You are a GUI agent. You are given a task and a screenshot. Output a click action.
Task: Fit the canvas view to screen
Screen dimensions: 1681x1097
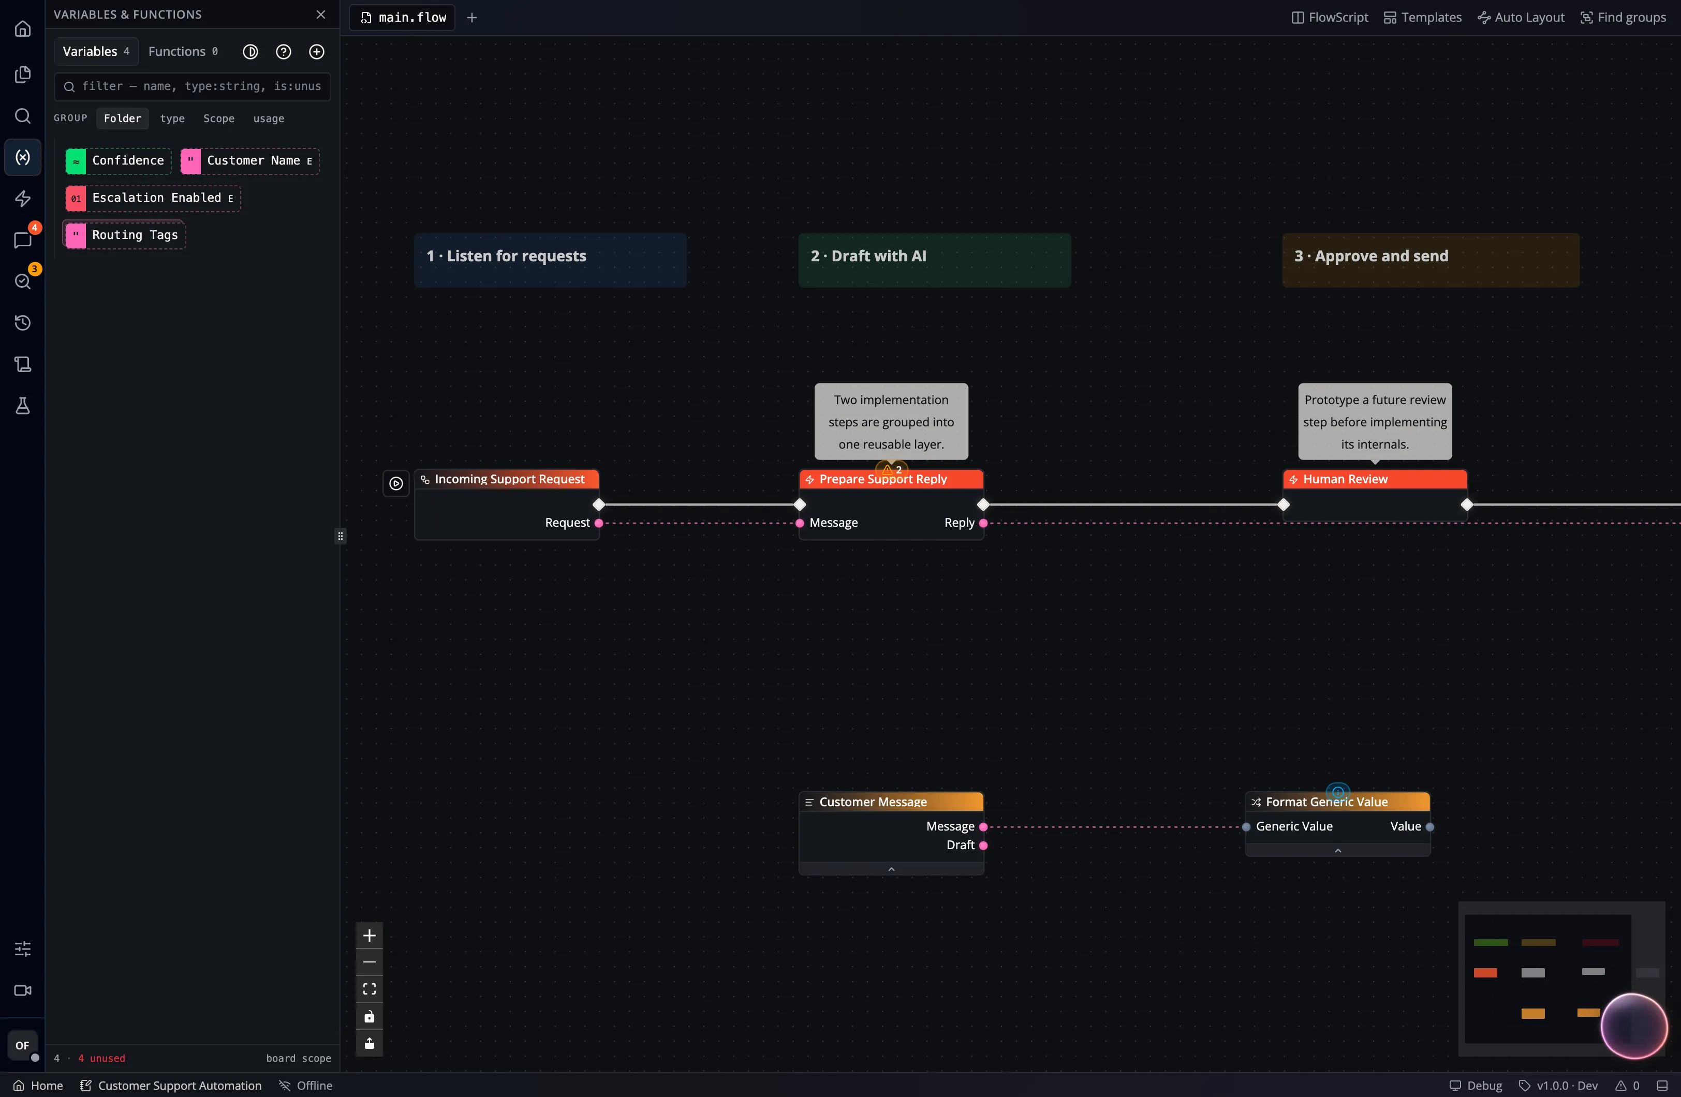(x=370, y=989)
